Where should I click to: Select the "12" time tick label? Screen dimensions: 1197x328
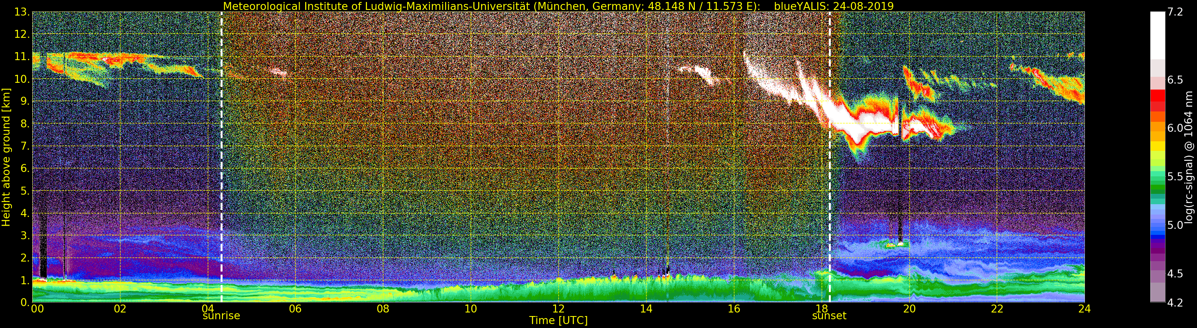click(558, 309)
